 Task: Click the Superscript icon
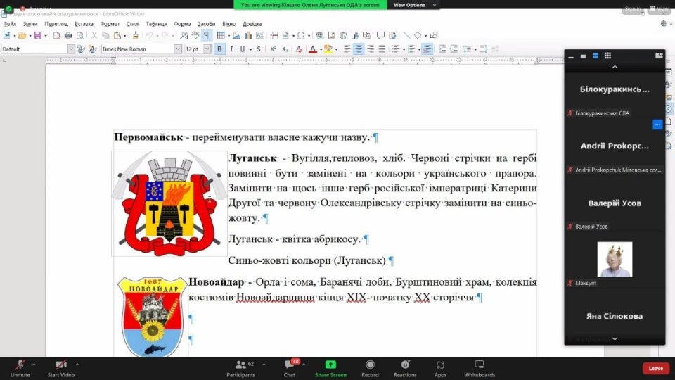coord(273,49)
